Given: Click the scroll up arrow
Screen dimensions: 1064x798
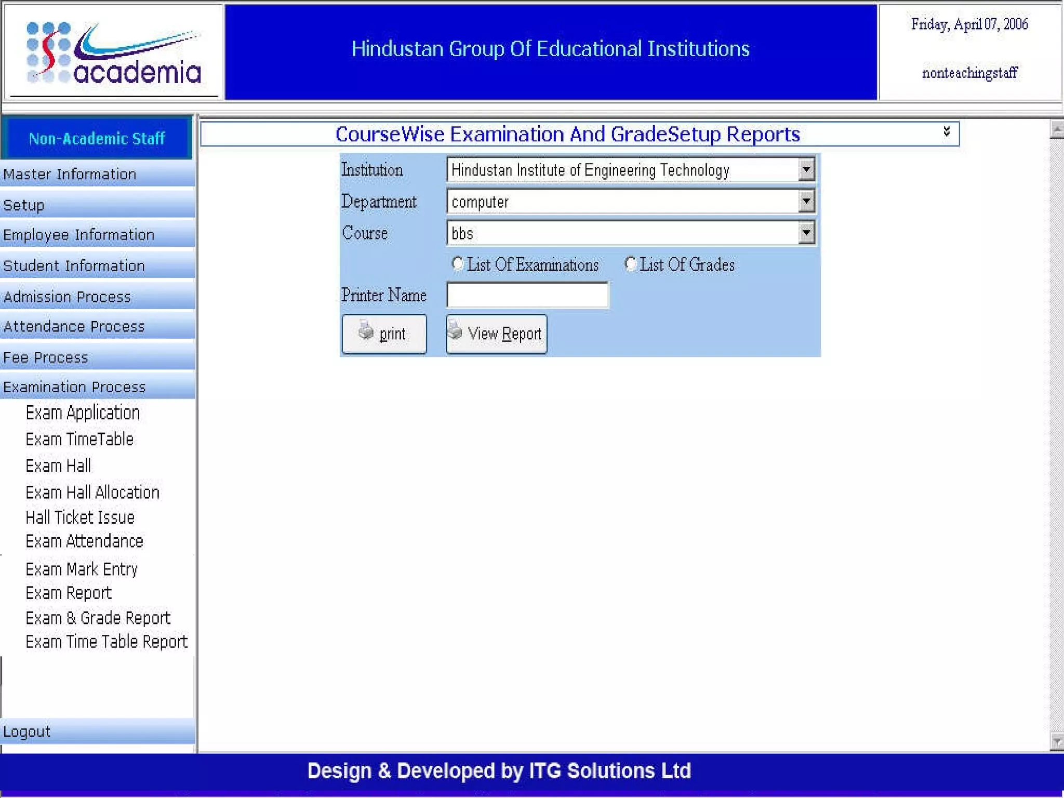Looking at the screenshot, I should (1056, 128).
